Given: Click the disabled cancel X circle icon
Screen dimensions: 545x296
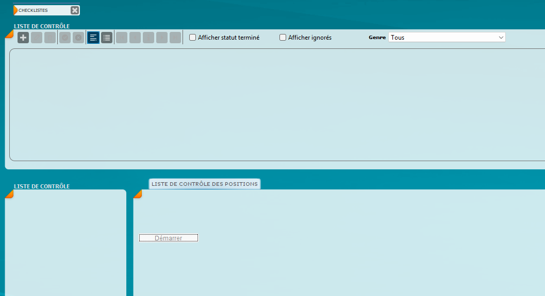Looking at the screenshot, I should pyautogui.click(x=78, y=38).
